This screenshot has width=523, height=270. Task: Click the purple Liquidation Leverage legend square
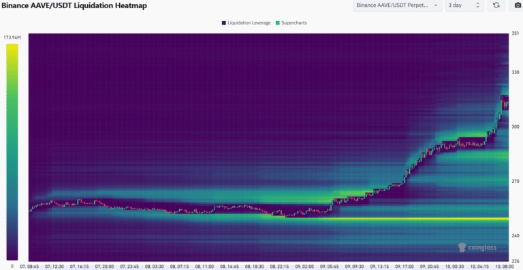tap(224, 23)
